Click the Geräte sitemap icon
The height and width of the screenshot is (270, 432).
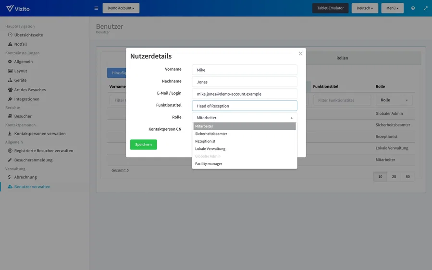click(x=10, y=80)
